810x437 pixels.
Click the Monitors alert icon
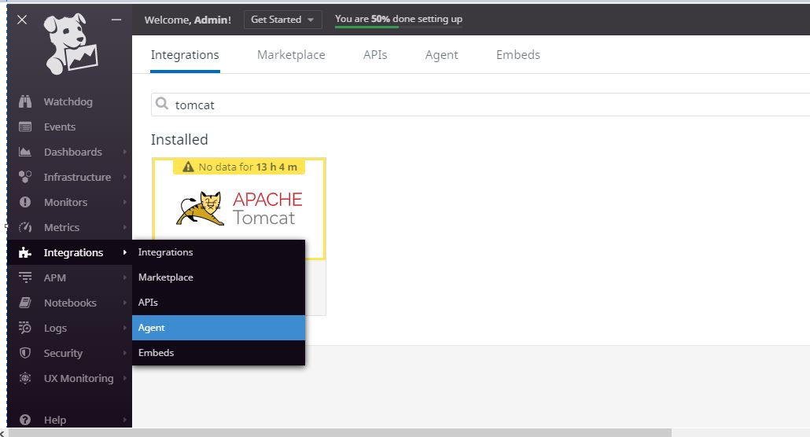tap(25, 202)
